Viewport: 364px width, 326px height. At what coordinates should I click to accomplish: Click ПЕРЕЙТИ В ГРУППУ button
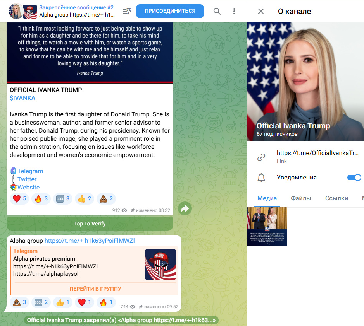[x=95, y=289]
